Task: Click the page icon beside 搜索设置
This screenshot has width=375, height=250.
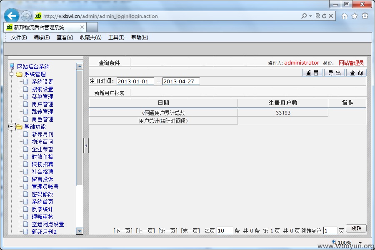Action: coord(26,89)
